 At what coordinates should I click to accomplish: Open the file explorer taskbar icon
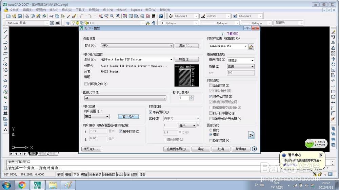pyautogui.click(x=53, y=185)
